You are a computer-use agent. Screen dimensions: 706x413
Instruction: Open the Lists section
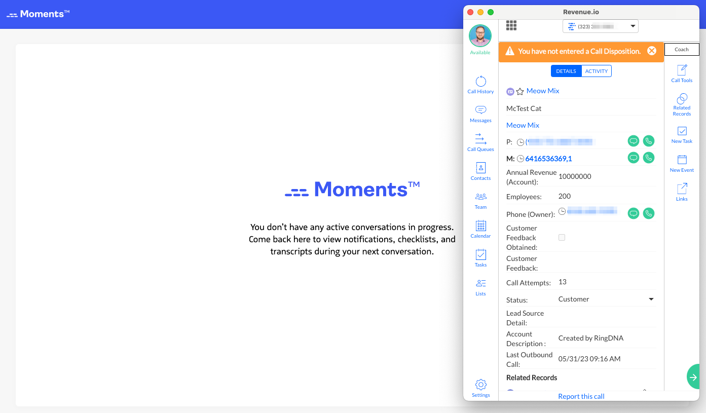pos(480,287)
